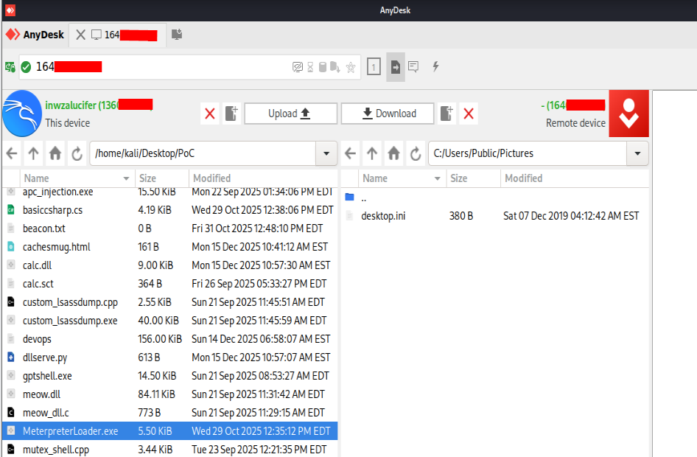Select cachesmug.html file

pyautogui.click(x=169, y=247)
